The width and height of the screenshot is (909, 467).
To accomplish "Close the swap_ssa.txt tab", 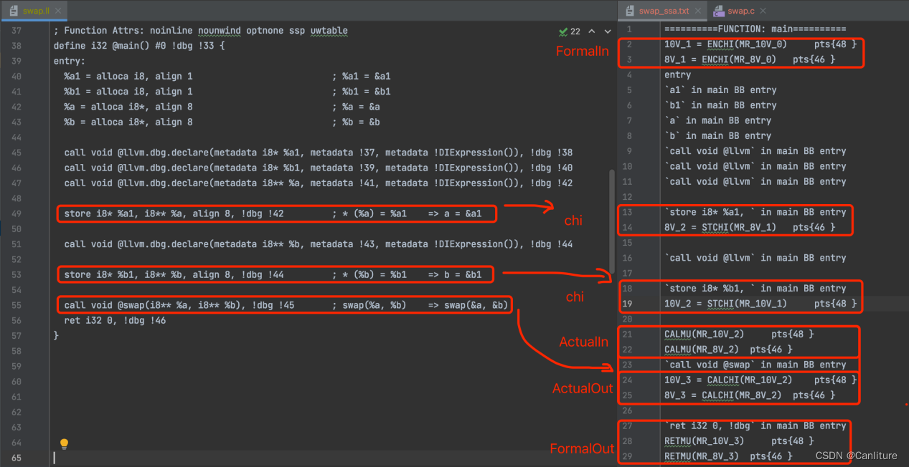I will coord(698,11).
